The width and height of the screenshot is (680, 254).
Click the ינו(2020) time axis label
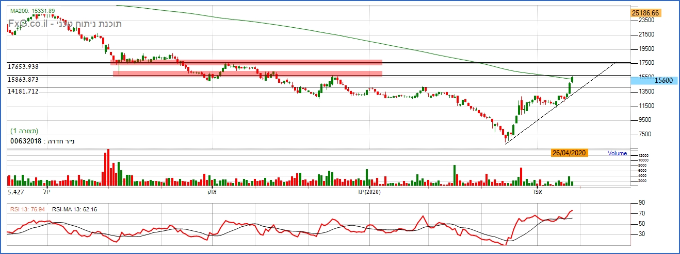pyautogui.click(x=369, y=192)
